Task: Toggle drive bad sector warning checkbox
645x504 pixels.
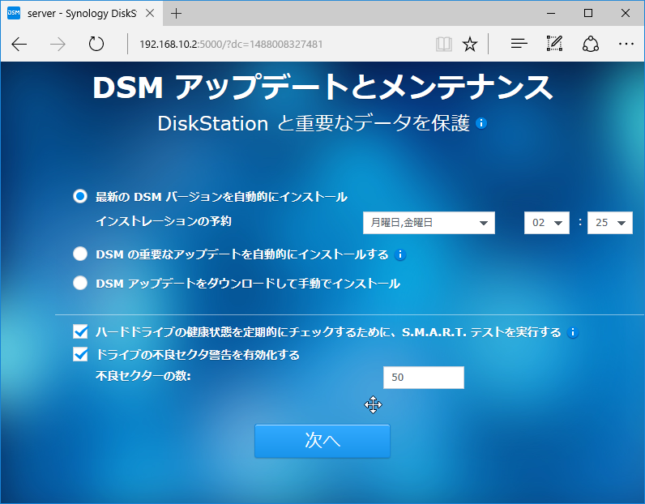Action: point(80,354)
